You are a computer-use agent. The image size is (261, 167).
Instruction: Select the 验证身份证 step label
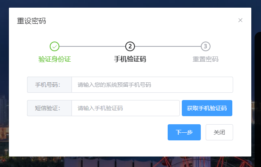(x=55, y=59)
